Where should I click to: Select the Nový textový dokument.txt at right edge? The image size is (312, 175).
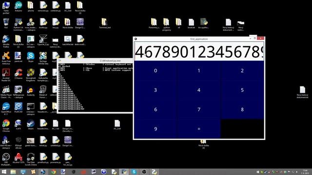(302, 92)
